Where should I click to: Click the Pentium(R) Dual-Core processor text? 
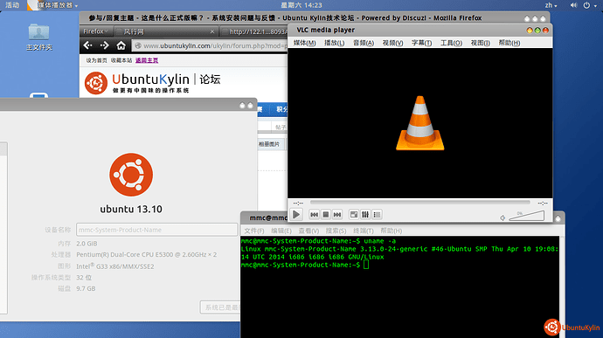point(147,254)
